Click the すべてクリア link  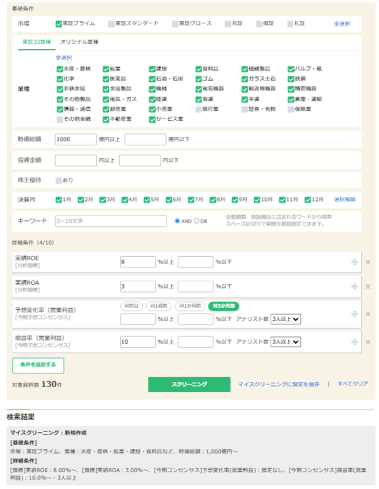click(352, 384)
